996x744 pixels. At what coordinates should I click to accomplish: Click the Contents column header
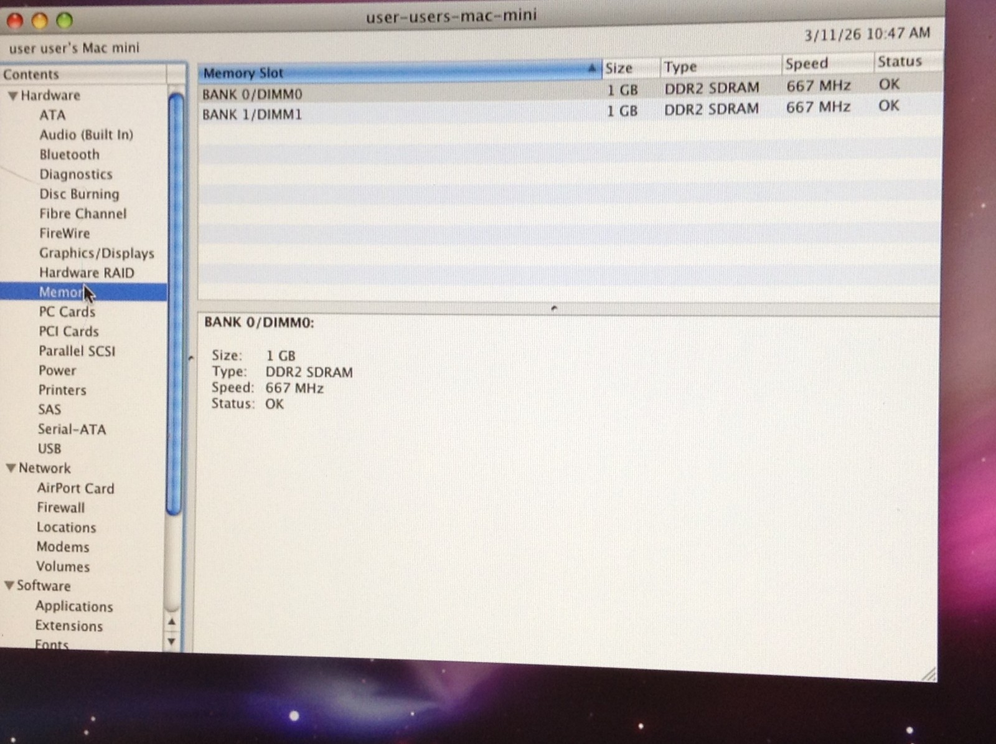tap(83, 74)
